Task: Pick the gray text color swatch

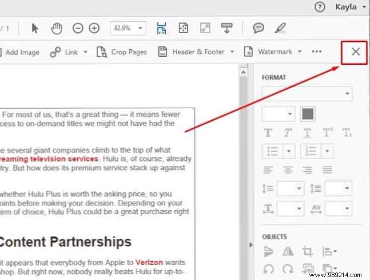Action: point(308,114)
